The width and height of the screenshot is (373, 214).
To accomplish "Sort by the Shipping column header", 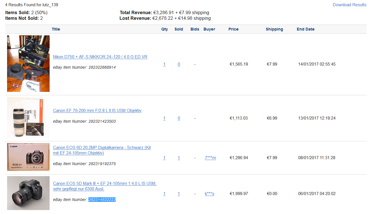I will (274, 29).
